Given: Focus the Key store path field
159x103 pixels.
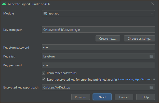Looking at the screenshot, I should 98,30.
